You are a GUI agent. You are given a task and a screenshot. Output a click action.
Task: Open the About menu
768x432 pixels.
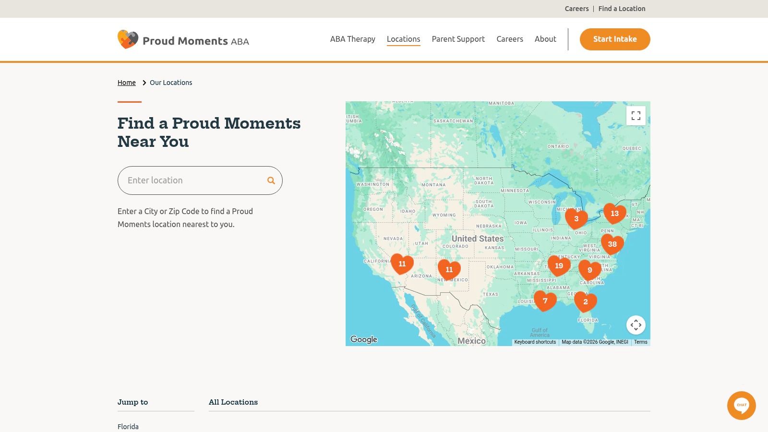coord(545,39)
